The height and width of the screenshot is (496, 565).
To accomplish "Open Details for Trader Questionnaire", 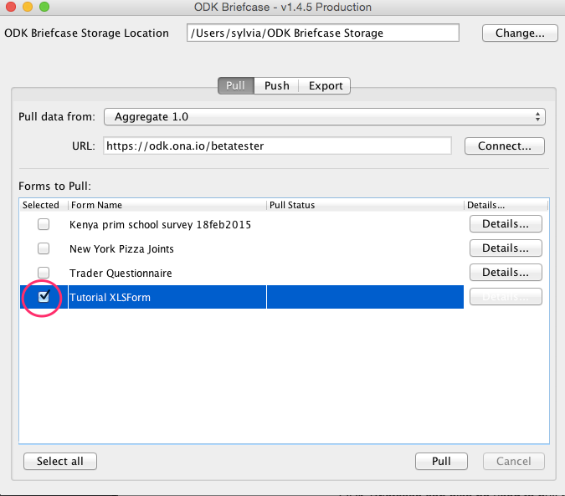I will coord(506,273).
